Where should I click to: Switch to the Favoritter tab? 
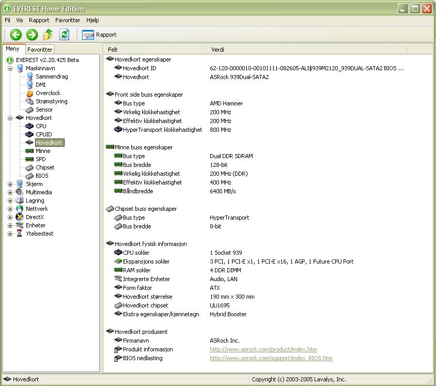point(40,50)
